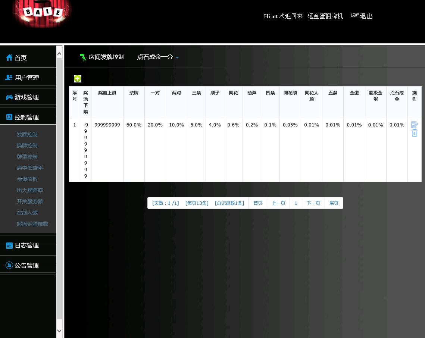The image size is (425, 338).
Task: Open 金蛋倍数 submenu link
Action: [x=27, y=179]
